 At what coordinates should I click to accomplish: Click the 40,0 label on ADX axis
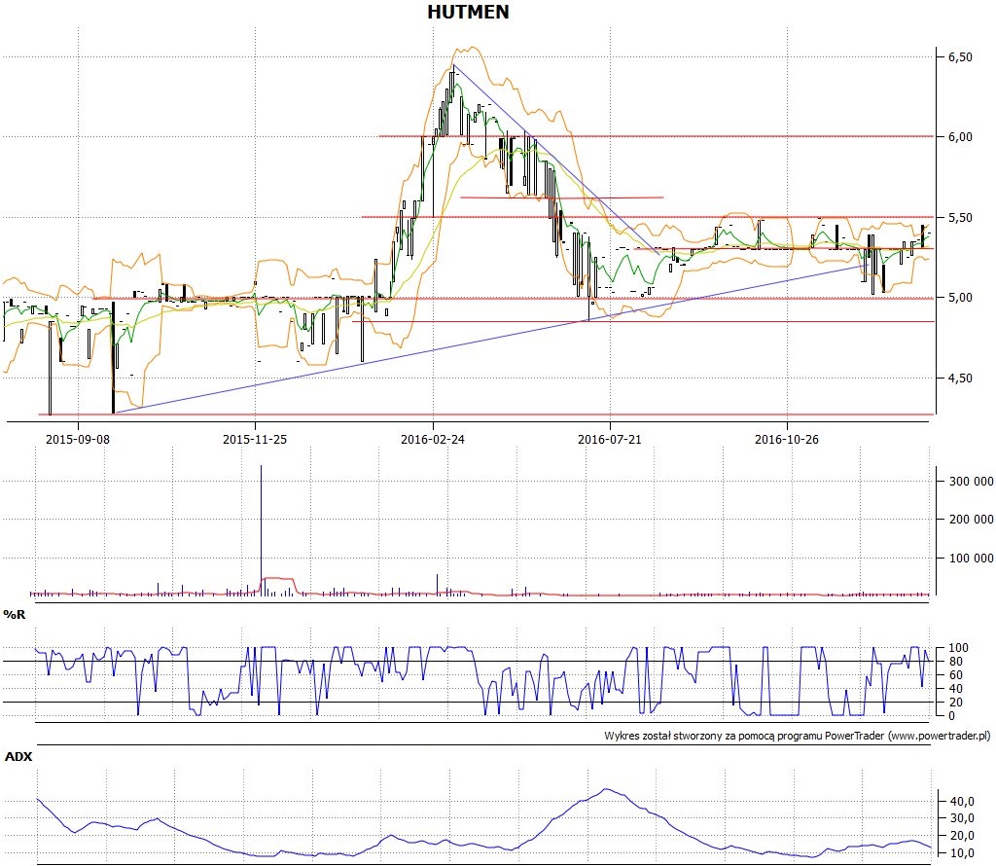(962, 802)
